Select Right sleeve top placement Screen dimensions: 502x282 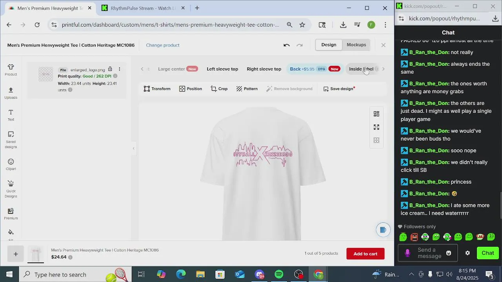pos(264,69)
